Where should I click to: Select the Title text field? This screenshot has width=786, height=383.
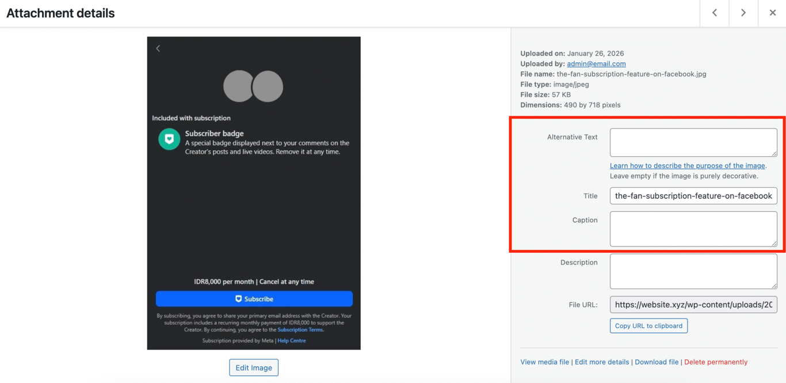point(693,196)
